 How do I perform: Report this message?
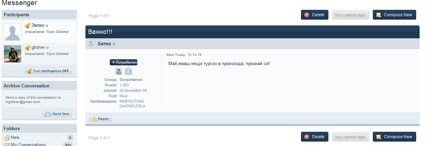[100, 119]
